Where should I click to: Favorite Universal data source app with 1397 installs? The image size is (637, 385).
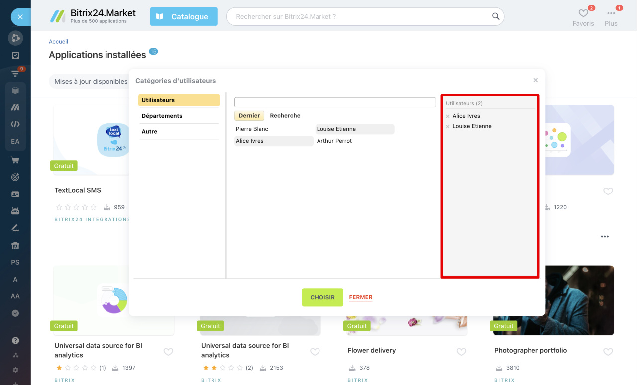pos(168,352)
